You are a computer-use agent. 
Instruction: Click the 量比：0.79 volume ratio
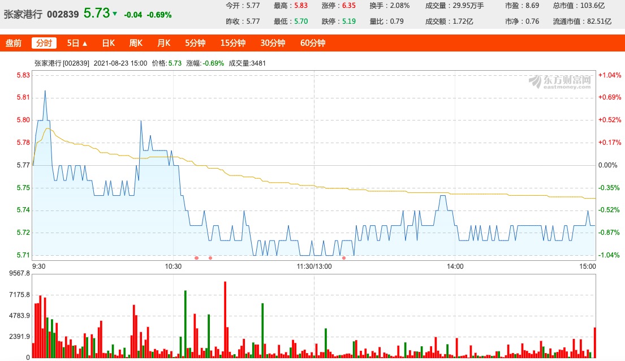pyautogui.click(x=386, y=22)
